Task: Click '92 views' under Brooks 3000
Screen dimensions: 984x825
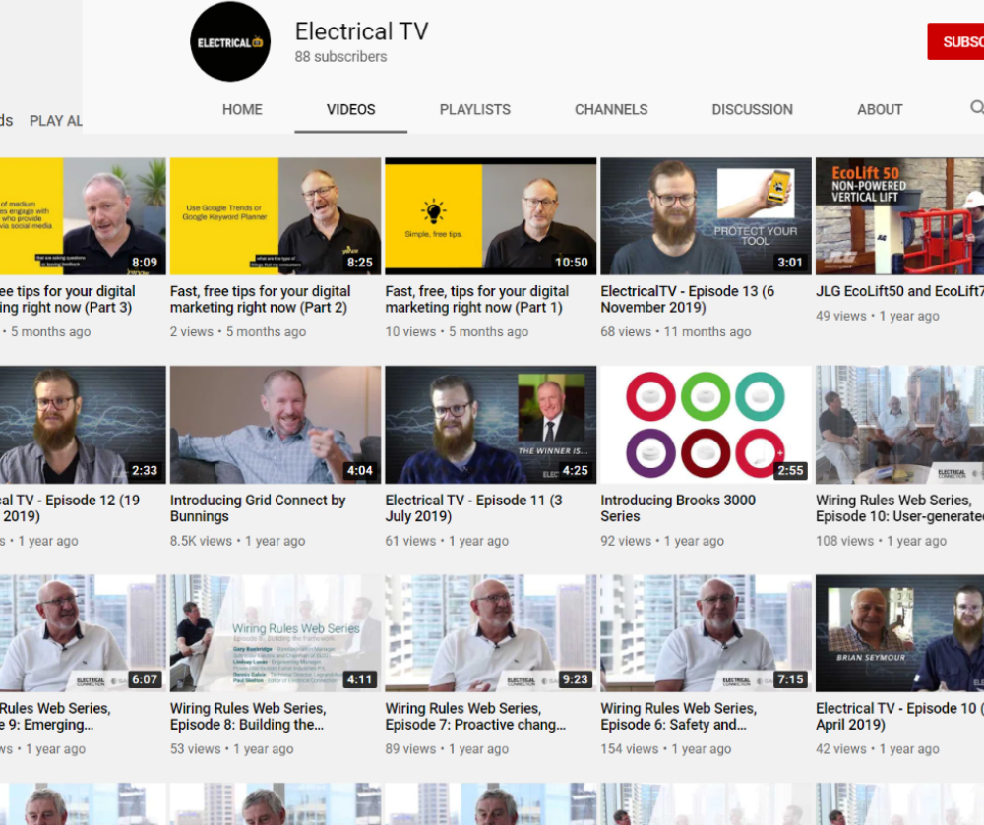Action: tap(626, 541)
